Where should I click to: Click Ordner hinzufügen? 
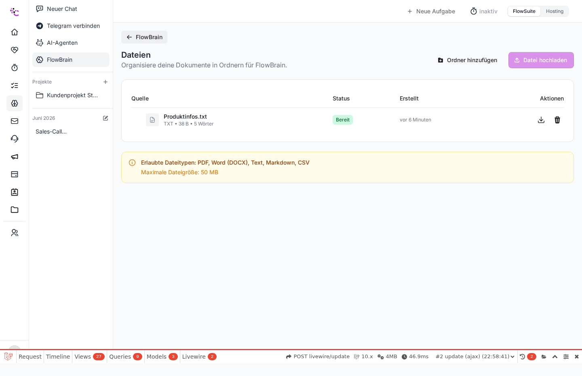[467, 60]
